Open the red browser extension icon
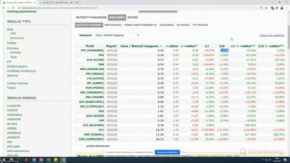 272,8
